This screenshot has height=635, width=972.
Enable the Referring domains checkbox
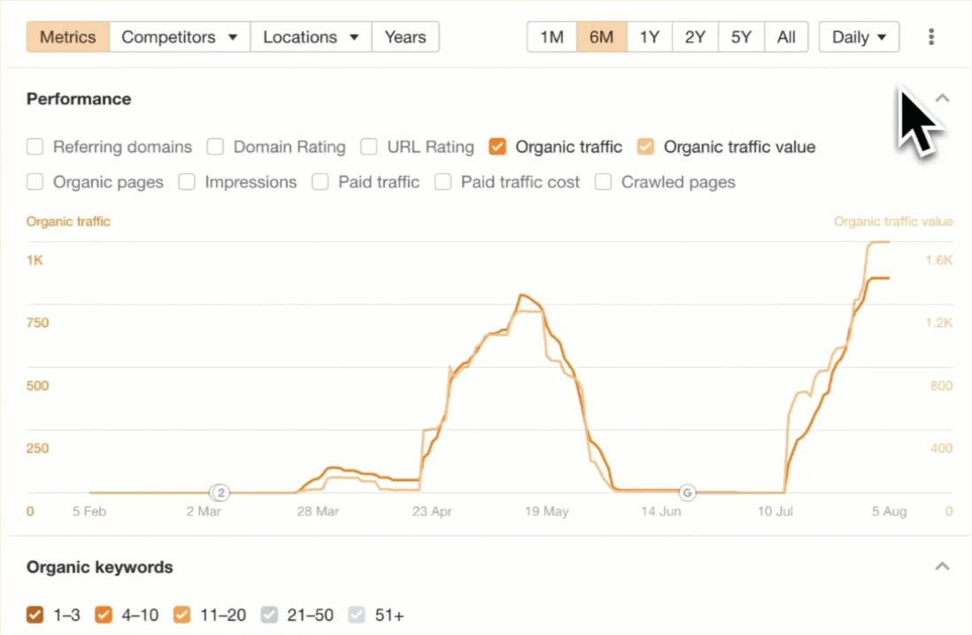tap(35, 147)
